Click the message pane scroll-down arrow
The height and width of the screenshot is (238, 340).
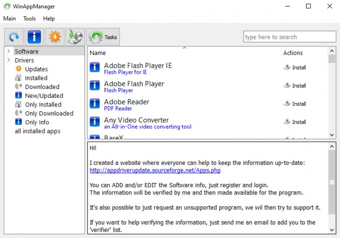tap(332, 230)
